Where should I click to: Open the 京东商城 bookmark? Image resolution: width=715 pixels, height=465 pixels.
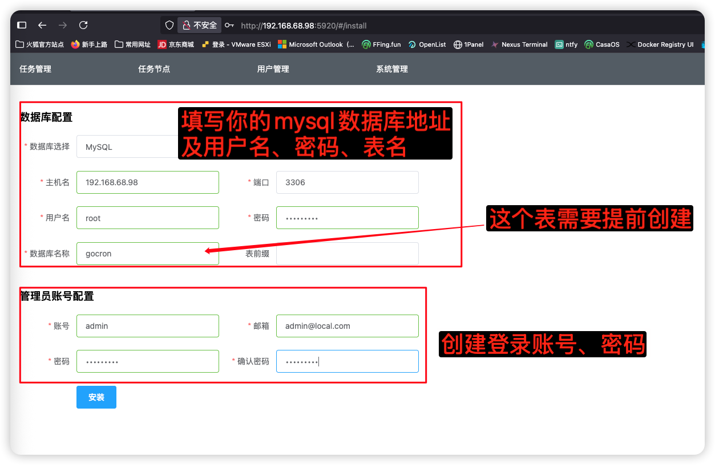click(176, 44)
